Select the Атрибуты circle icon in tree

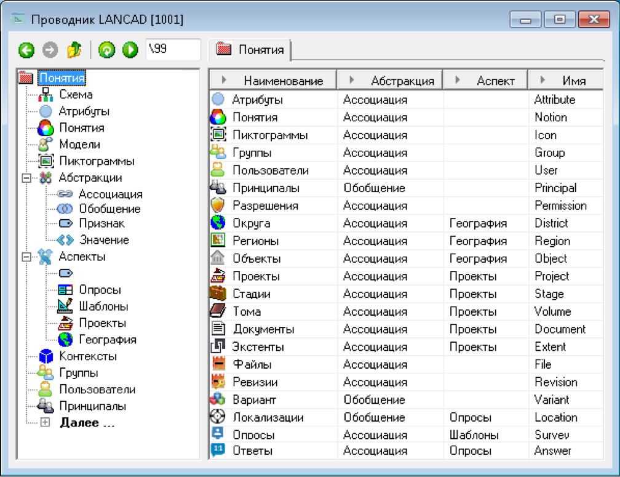click(46, 111)
